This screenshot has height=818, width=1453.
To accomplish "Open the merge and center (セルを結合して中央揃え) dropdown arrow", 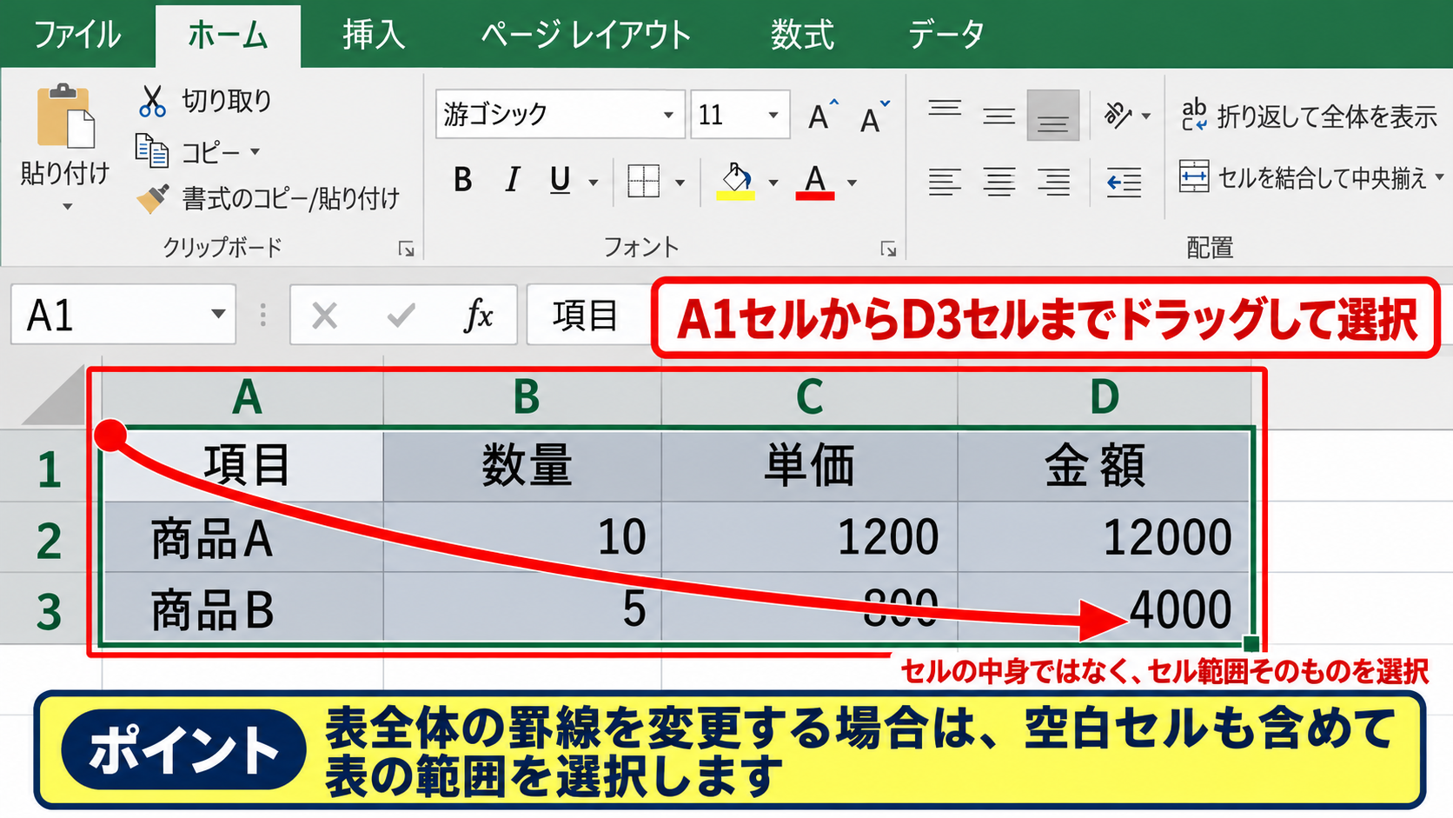I will pos(1439,177).
